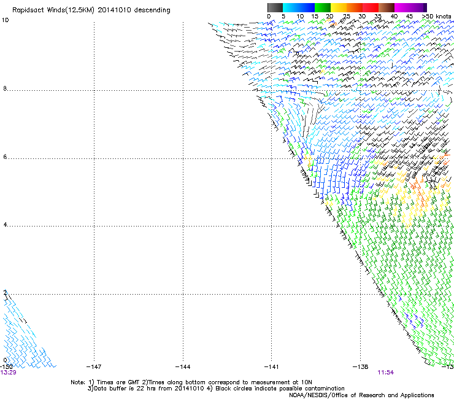Click the 'Rapidscat Winds(12.5KM)' title text
Screen dimensions: 454x399
point(53,10)
